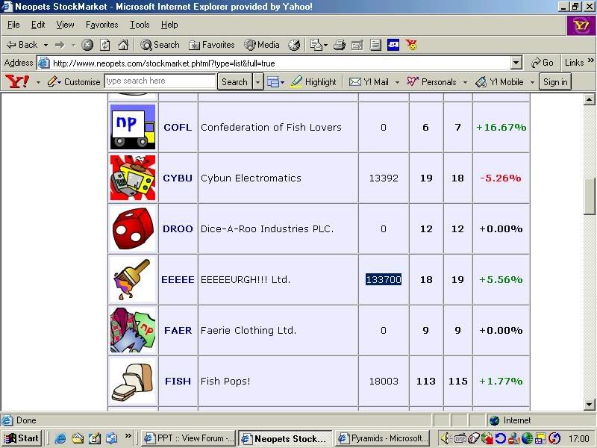Open the Search pane in IE toolbar
The image size is (597, 448).
click(x=160, y=45)
